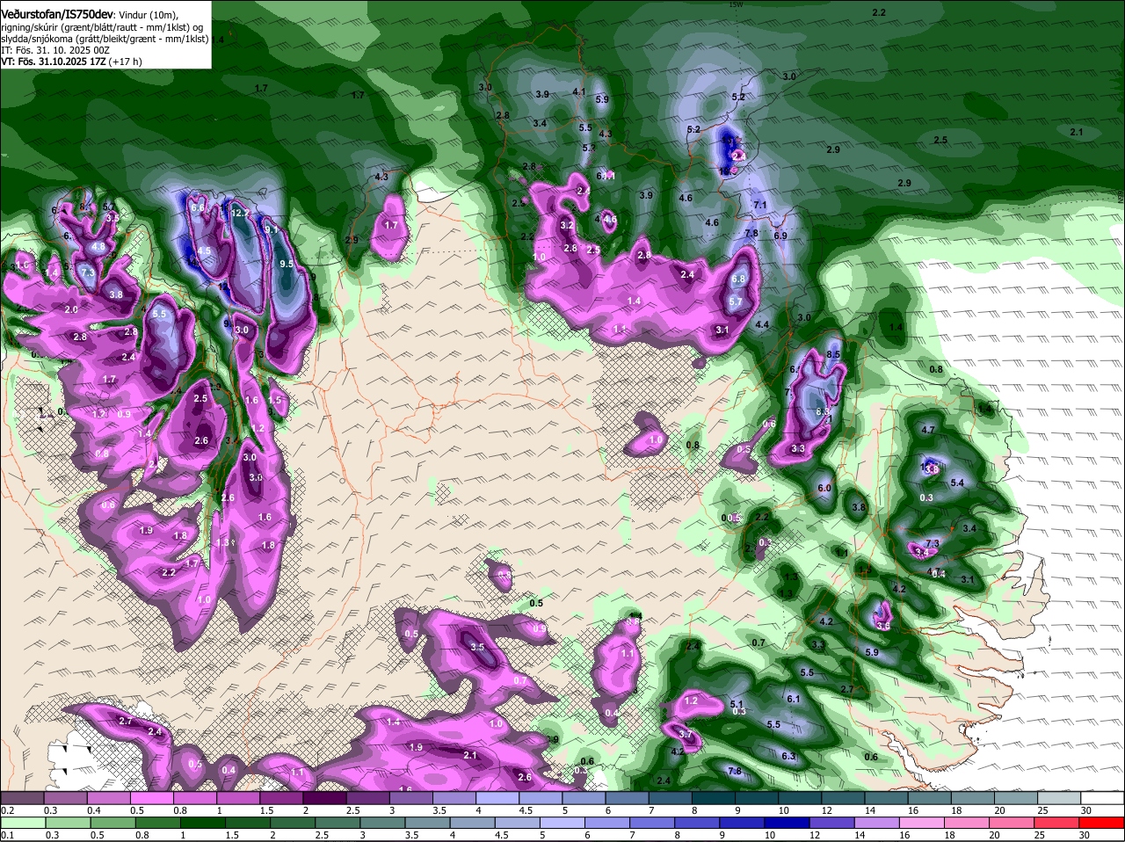1125x842 pixels.
Task: Click the 4.7 rain value on the map
Action: [928, 430]
